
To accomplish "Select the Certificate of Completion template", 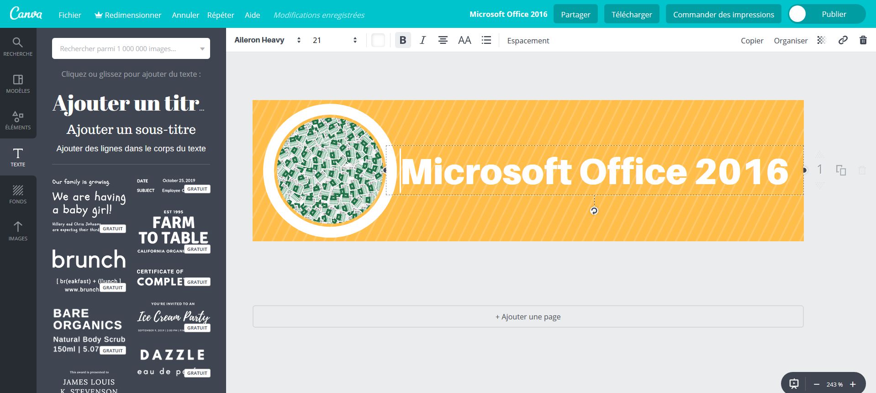I will [174, 277].
